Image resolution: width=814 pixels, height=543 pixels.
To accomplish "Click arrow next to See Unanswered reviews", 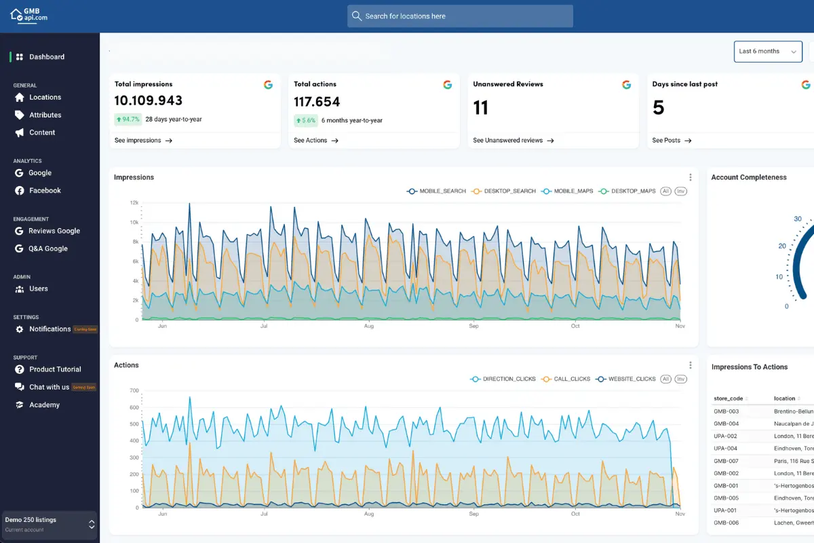I will click(550, 141).
